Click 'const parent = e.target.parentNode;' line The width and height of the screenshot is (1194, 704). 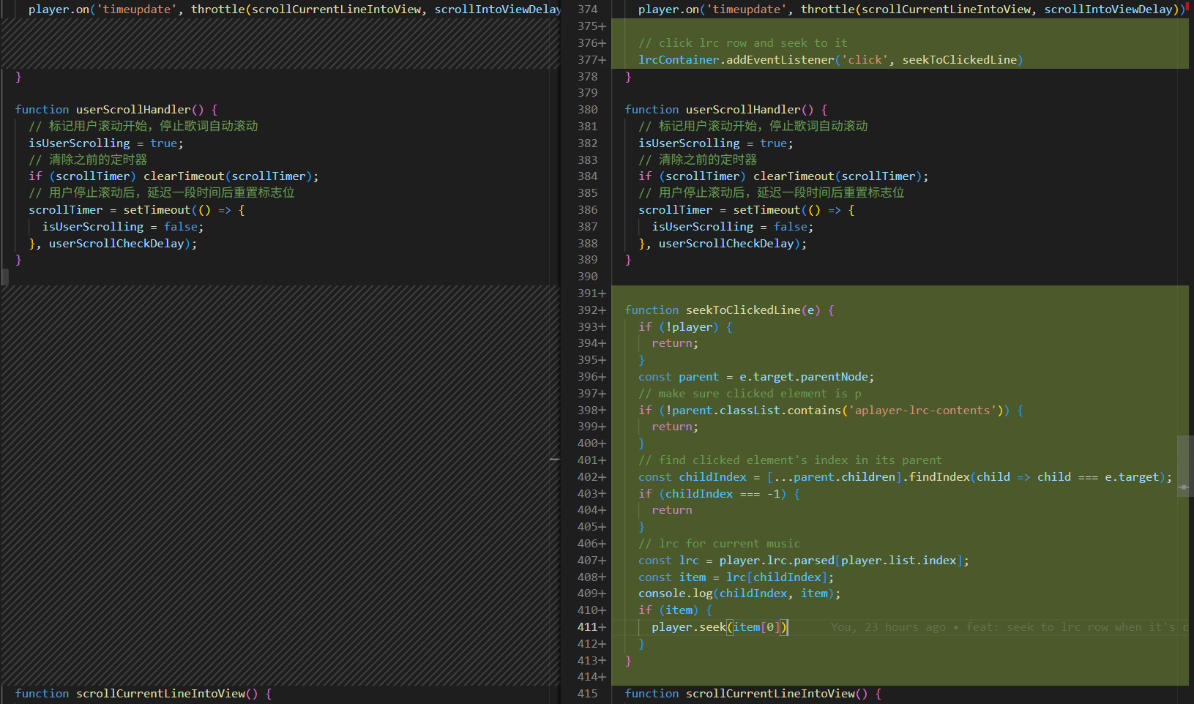tap(756, 377)
